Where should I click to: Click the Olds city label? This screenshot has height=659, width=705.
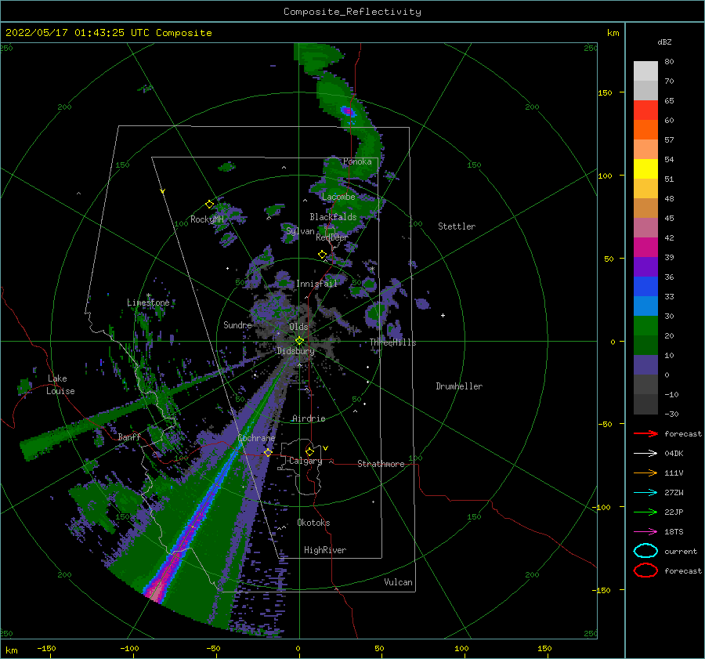click(x=298, y=327)
